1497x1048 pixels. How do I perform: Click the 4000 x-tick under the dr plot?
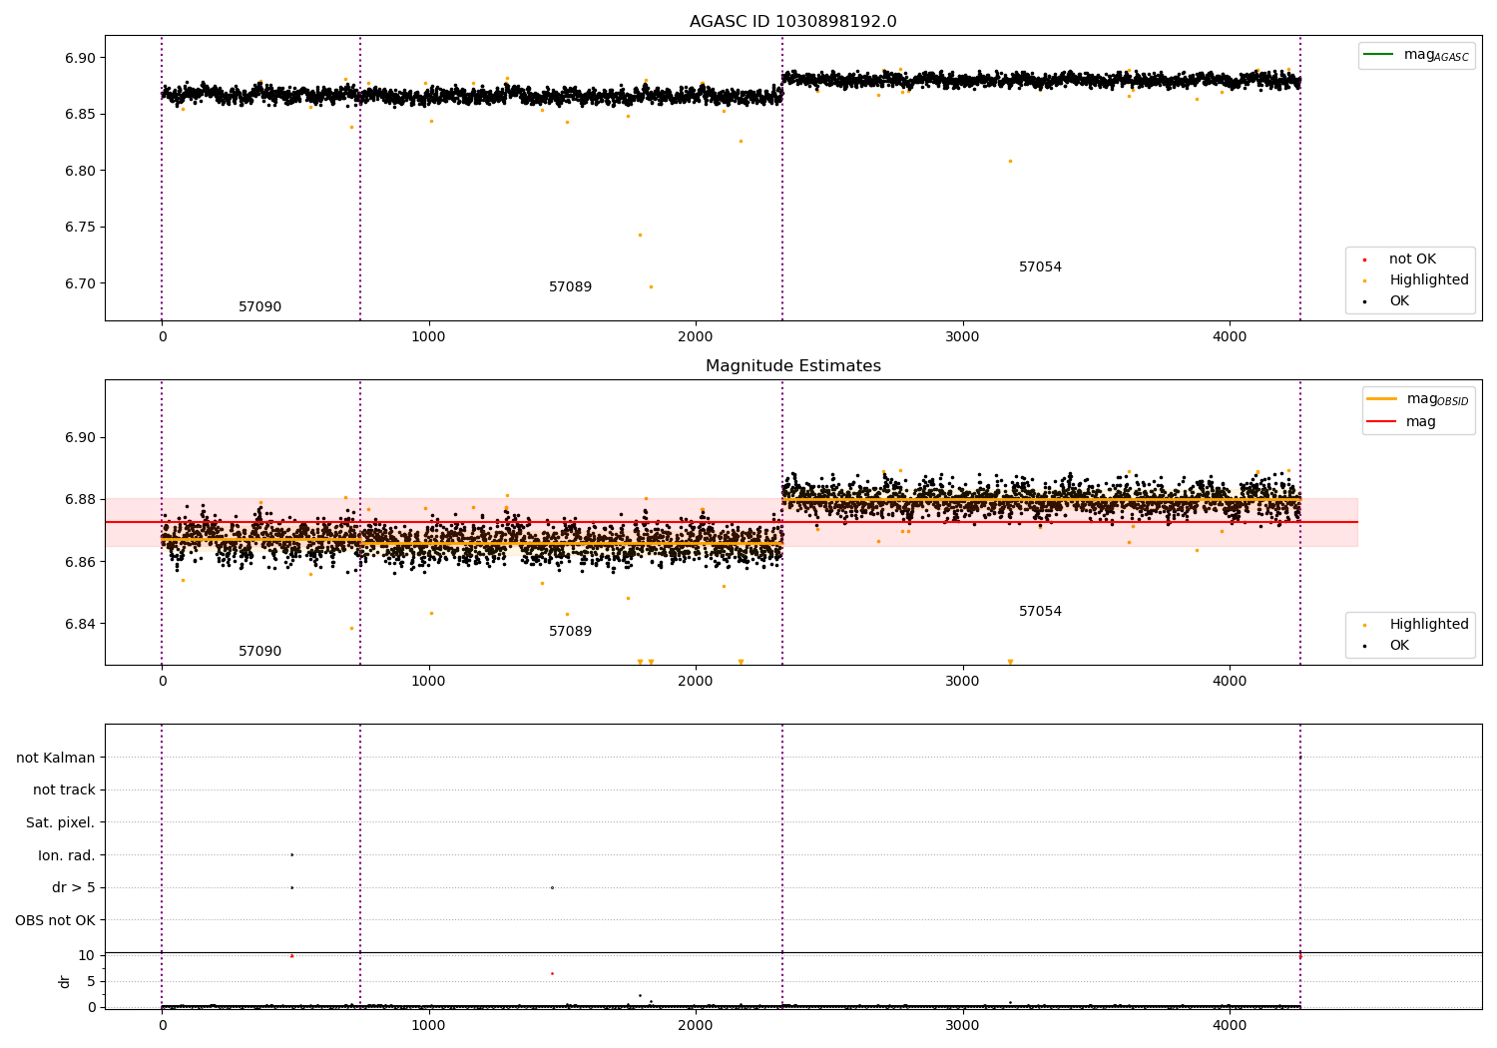coord(1230,1026)
